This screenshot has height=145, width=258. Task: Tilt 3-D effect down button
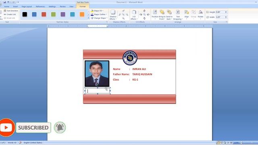144,19
